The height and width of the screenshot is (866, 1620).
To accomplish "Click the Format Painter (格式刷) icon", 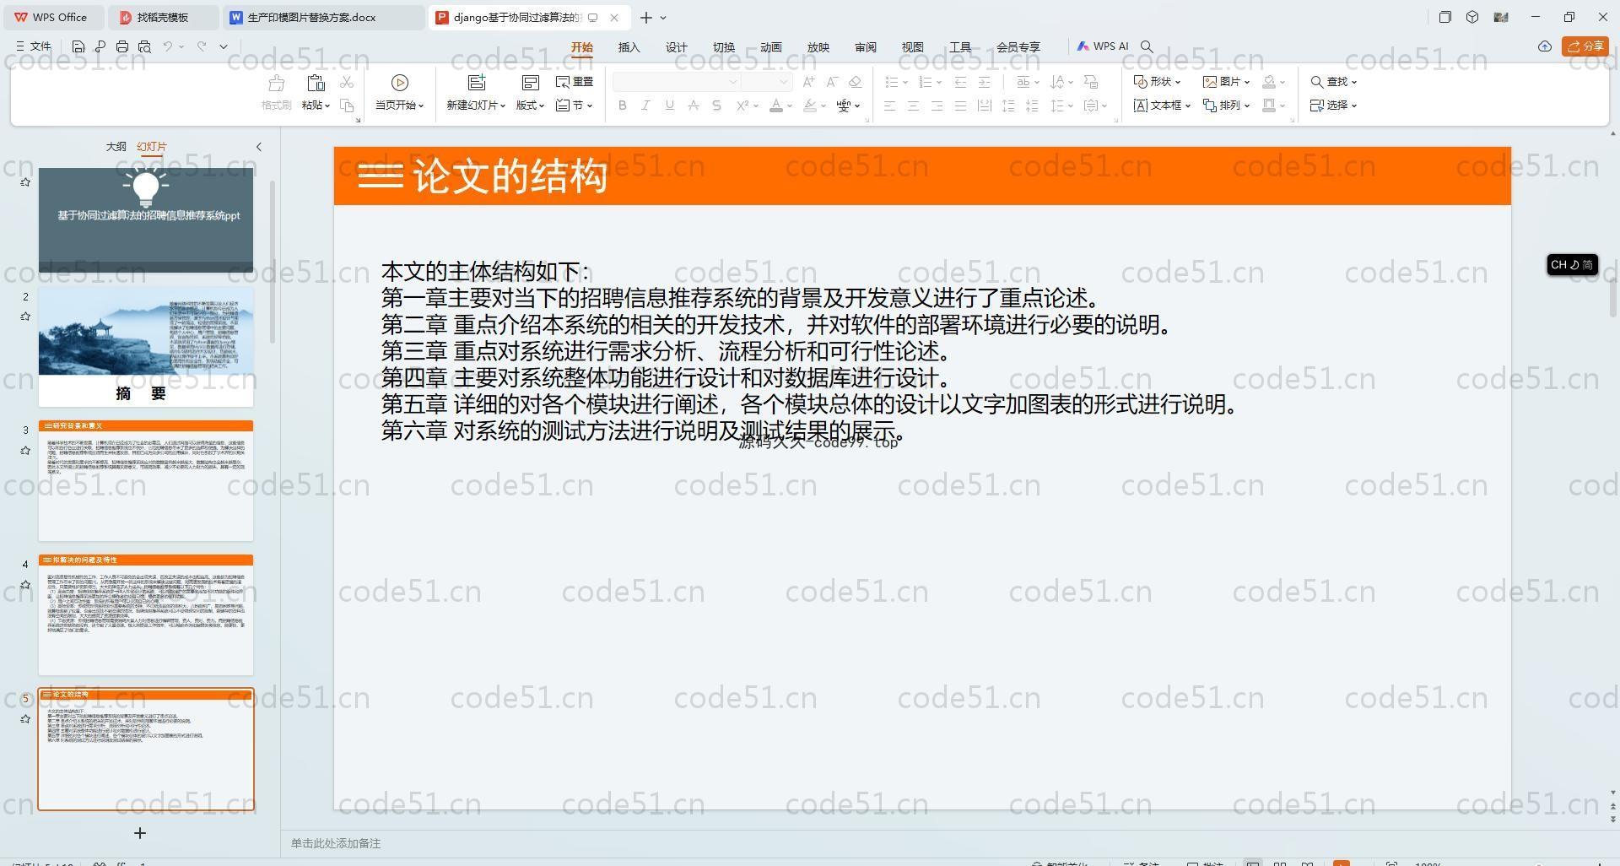I will pos(276,83).
